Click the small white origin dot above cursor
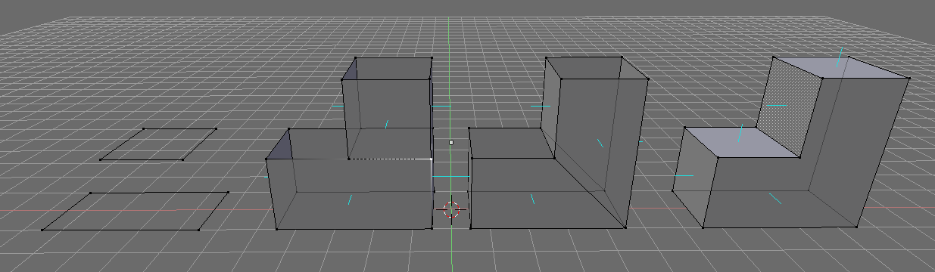The height and width of the screenshot is (272, 935). click(x=451, y=141)
